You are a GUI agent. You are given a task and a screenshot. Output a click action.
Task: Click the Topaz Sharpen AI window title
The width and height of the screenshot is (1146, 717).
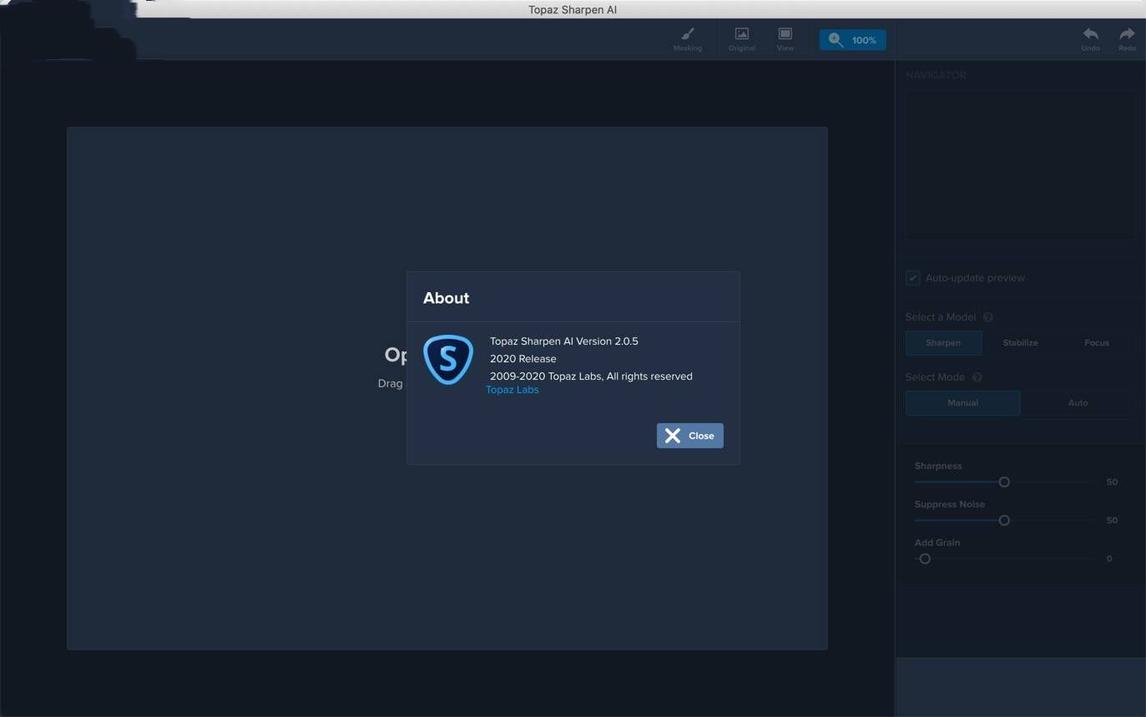573,10
